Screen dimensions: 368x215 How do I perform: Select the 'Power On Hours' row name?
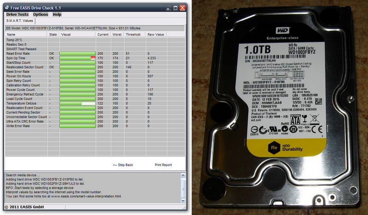18,76
